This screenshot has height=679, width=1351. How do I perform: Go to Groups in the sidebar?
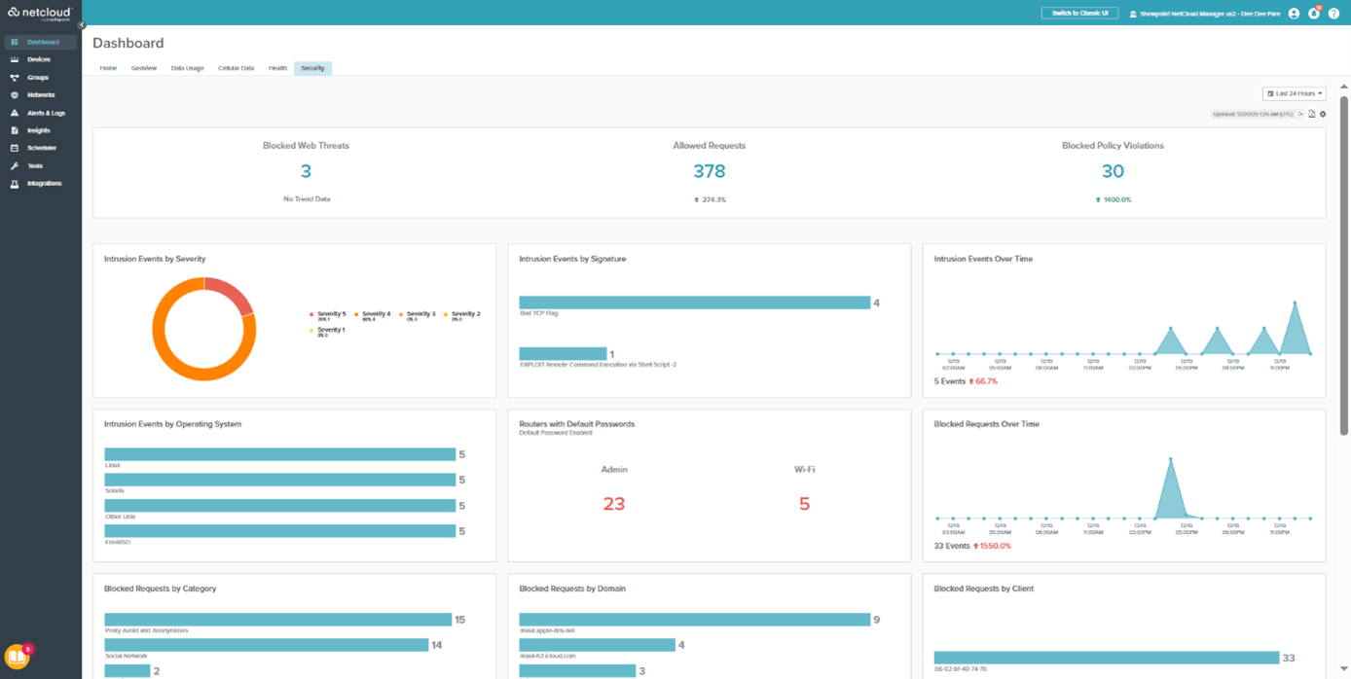(40, 77)
